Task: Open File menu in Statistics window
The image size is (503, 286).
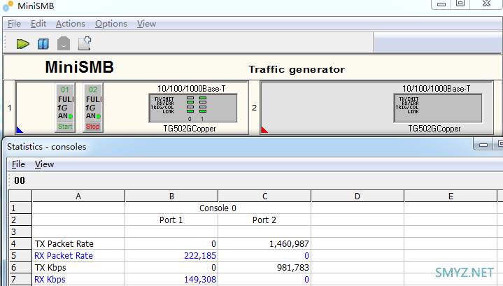Action: 18,164
